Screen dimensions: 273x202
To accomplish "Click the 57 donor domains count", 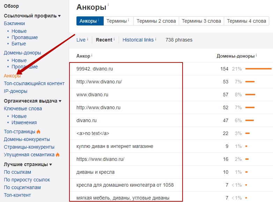I will (226, 95).
